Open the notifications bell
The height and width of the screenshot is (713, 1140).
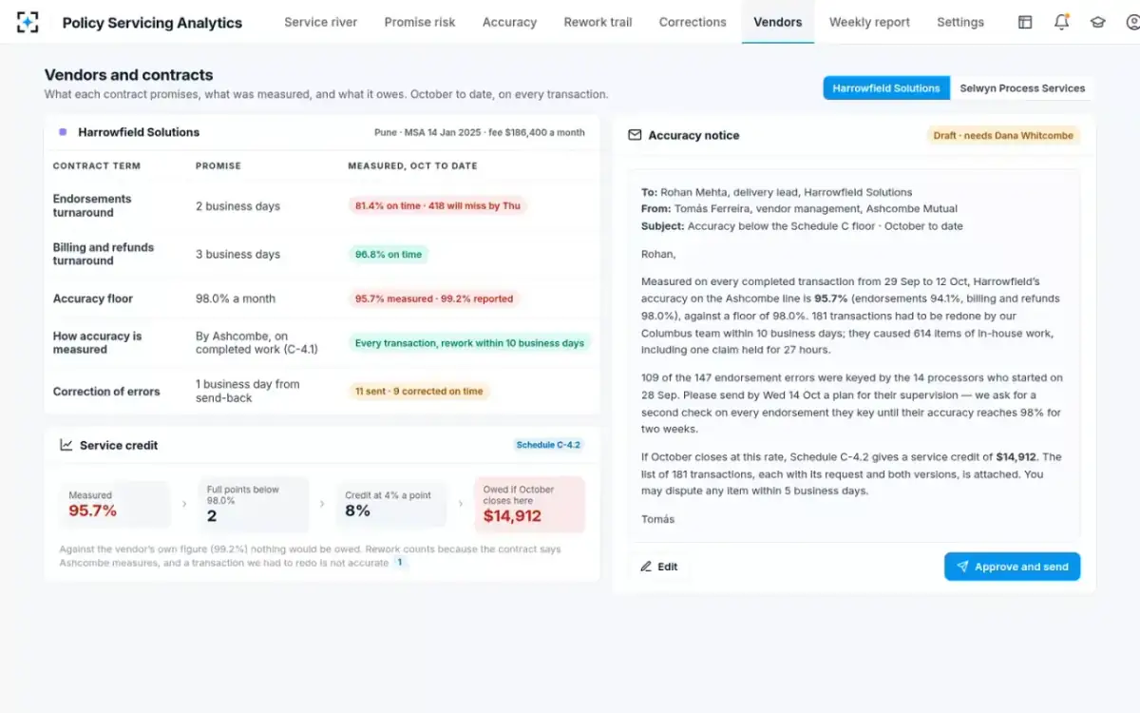click(1061, 22)
